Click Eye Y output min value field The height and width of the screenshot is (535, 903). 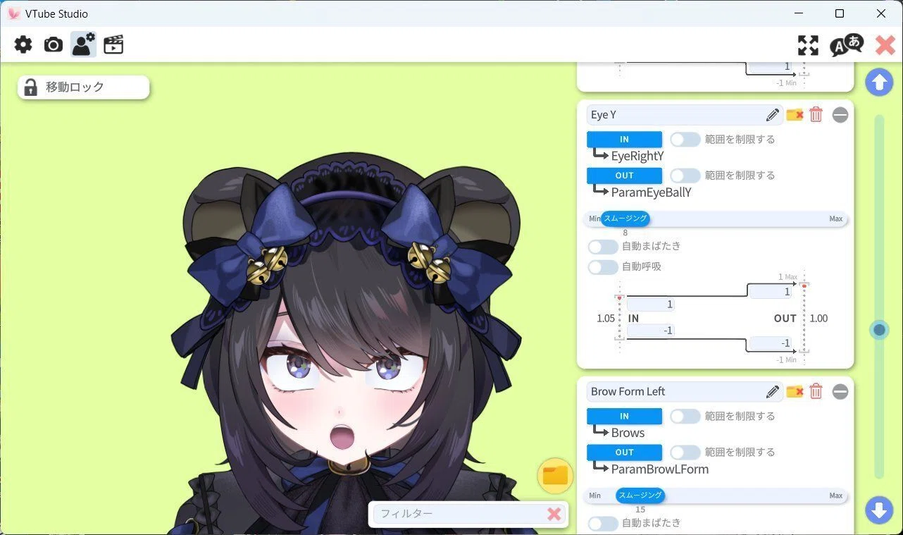[770, 343]
